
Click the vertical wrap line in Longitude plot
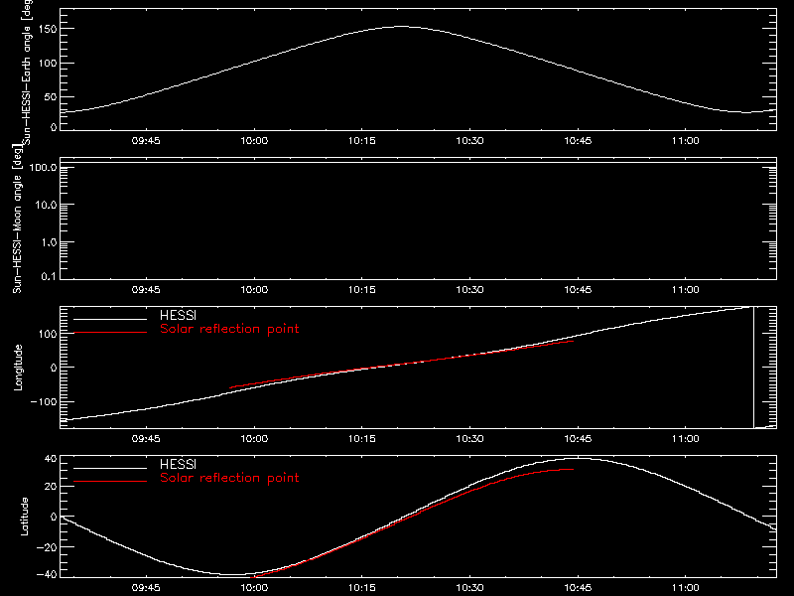tap(754, 368)
